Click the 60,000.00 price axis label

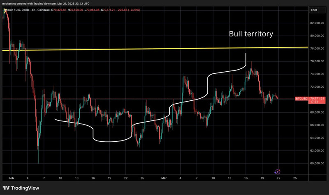[318, 163]
